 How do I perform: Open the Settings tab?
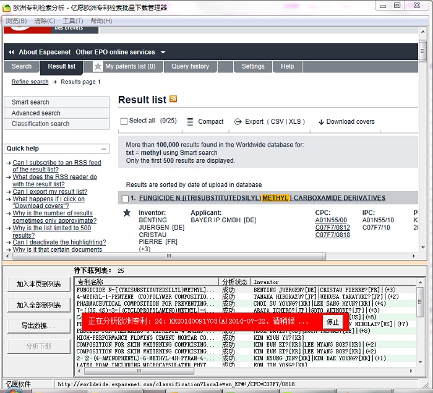[253, 66]
